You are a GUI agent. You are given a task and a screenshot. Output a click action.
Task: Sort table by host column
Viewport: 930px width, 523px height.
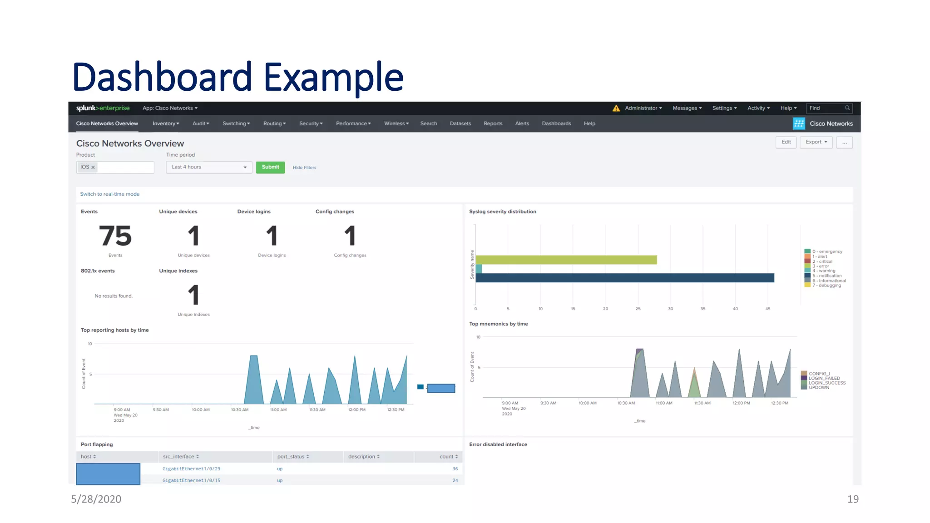pos(89,457)
